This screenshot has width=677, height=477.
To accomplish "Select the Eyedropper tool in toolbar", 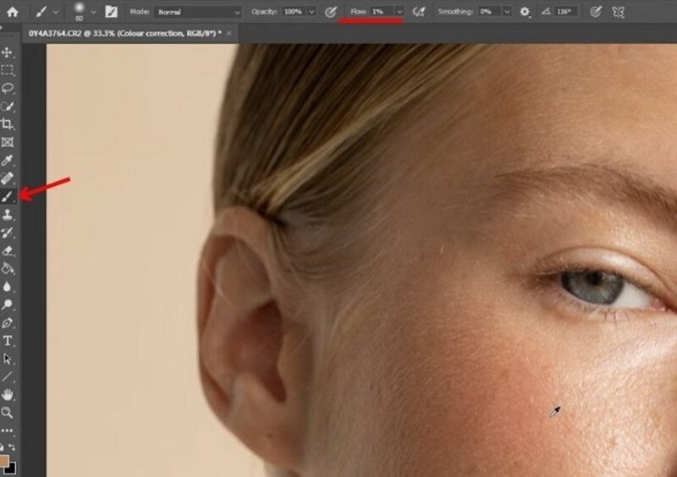I will (7, 161).
